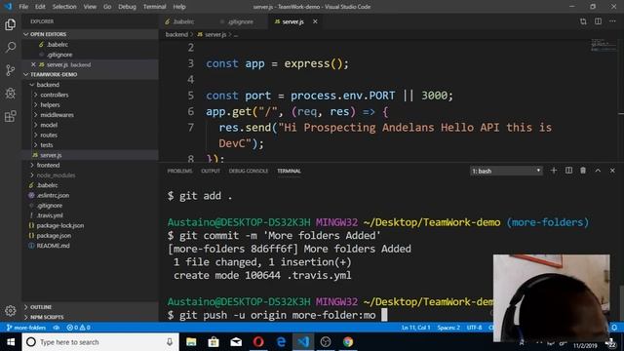The image size is (624, 351).
Task: Open the Explorer view in activity bar
Action: tap(11, 24)
